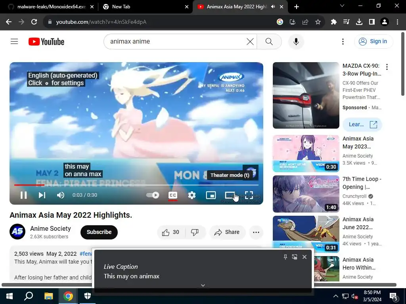The image size is (406, 304).
Task: Enter full screen mode
Action: click(249, 195)
